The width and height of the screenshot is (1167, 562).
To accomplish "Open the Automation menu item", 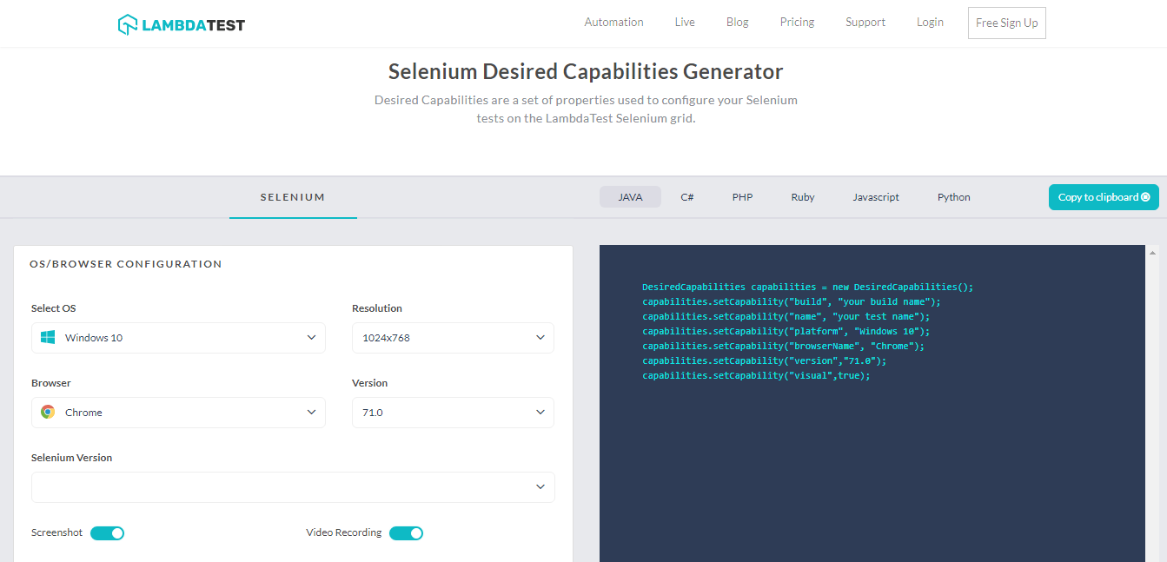I will point(613,22).
